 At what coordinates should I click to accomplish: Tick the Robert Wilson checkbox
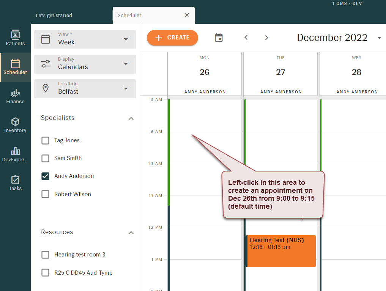(46, 194)
